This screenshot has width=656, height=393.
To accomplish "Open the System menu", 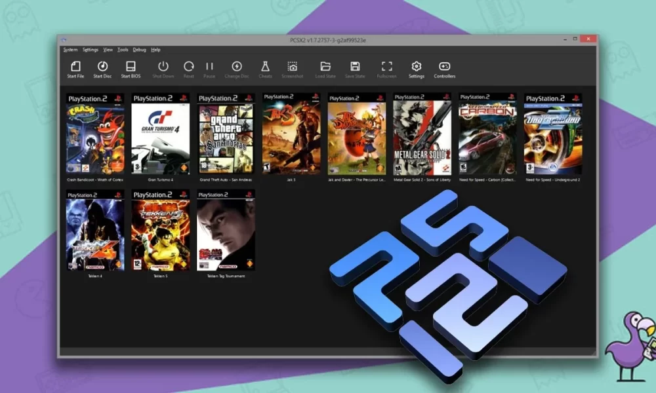I will [70, 50].
